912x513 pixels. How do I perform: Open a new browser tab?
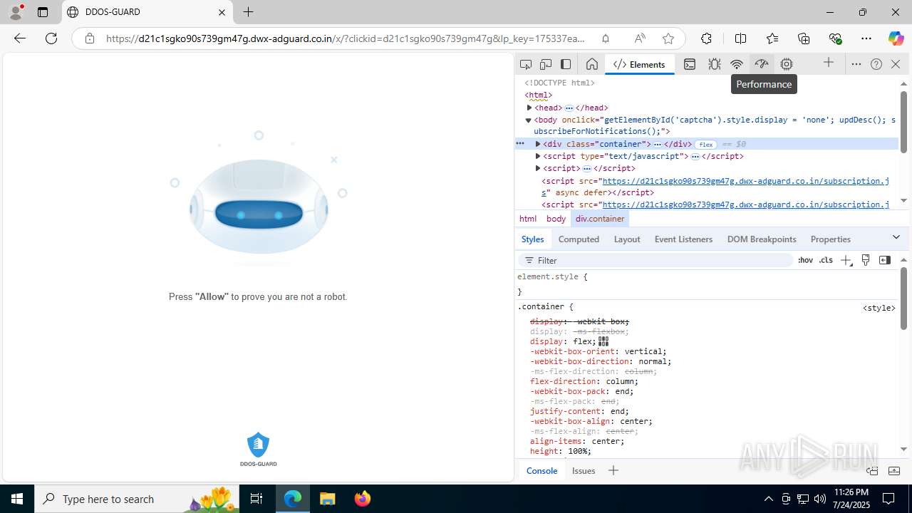[248, 12]
